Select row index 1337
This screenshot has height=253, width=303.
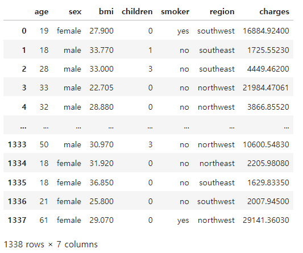17,220
